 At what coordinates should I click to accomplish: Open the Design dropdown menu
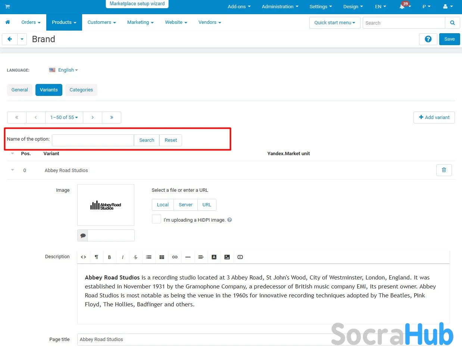pos(353,7)
